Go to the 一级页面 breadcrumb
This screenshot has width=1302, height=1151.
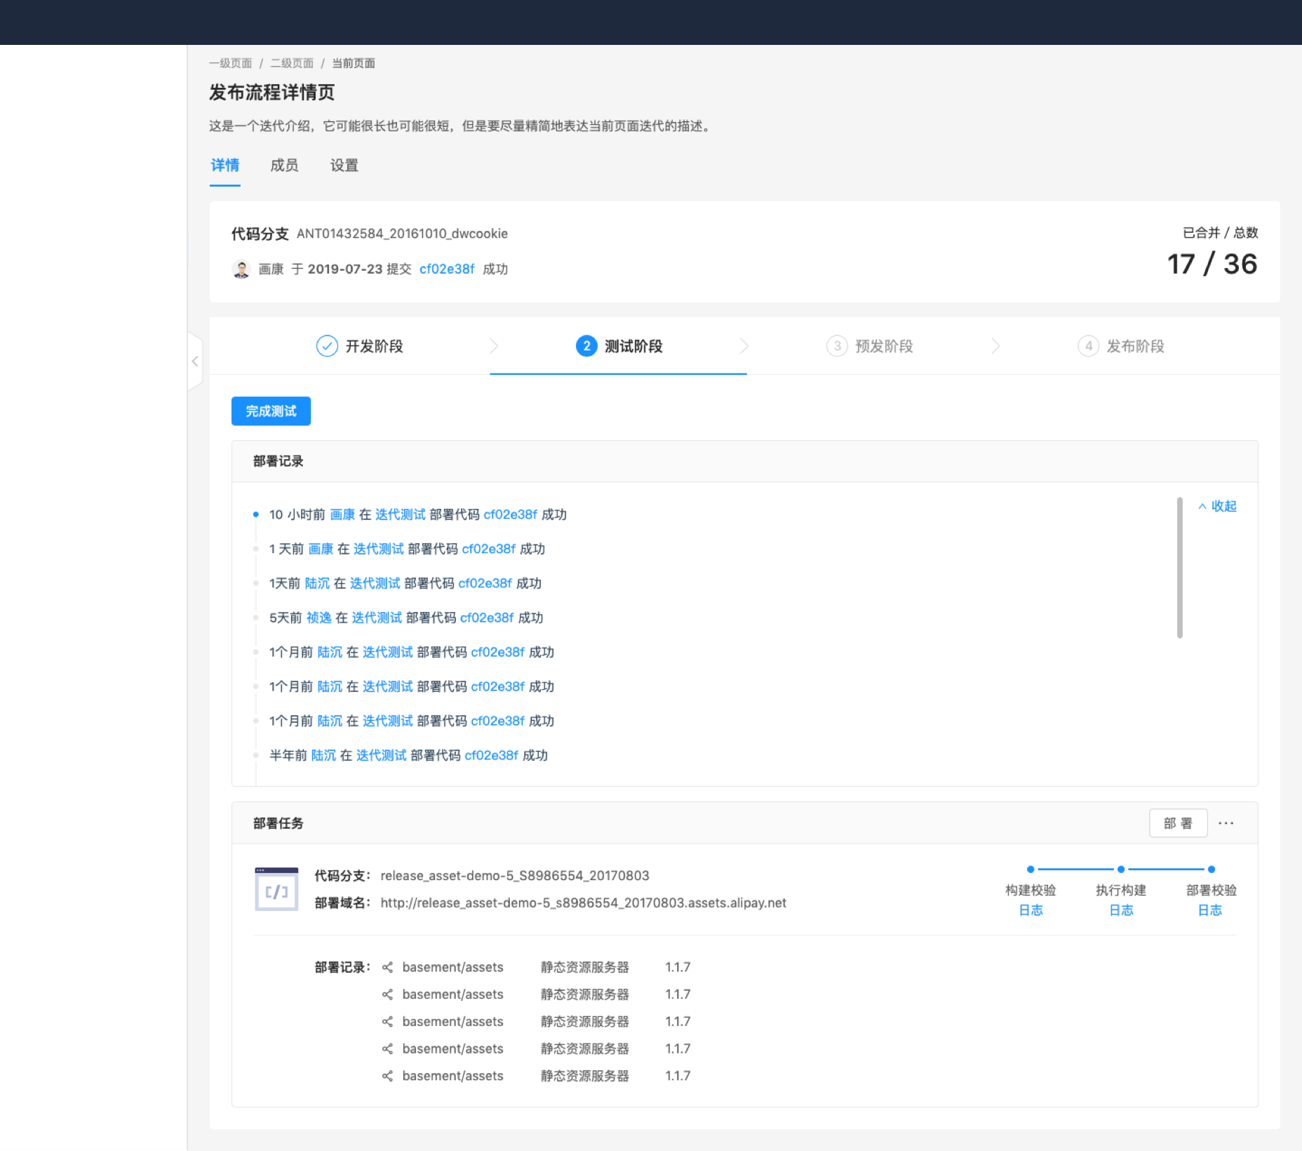point(231,63)
